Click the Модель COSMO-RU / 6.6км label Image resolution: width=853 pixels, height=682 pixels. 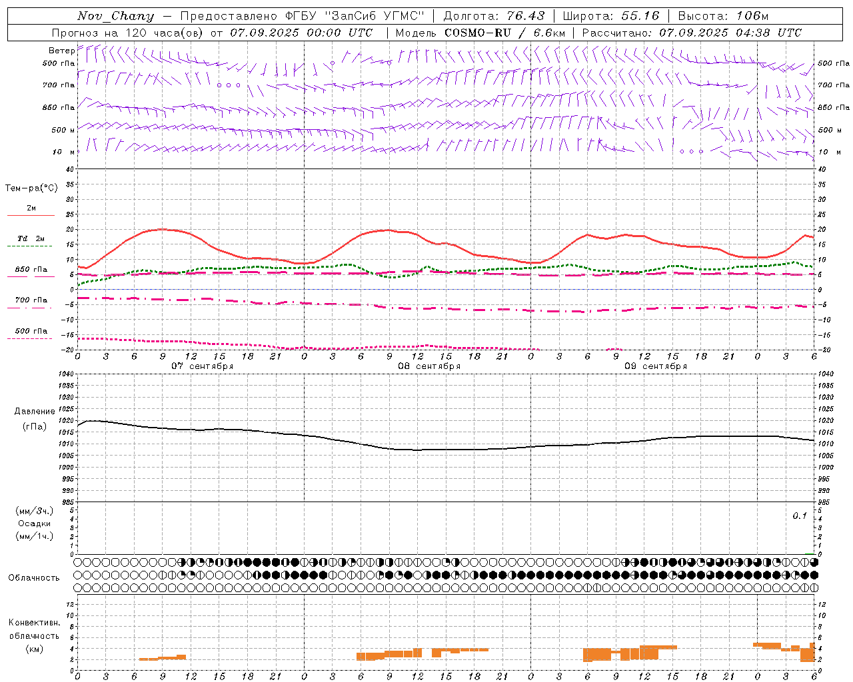(480, 33)
